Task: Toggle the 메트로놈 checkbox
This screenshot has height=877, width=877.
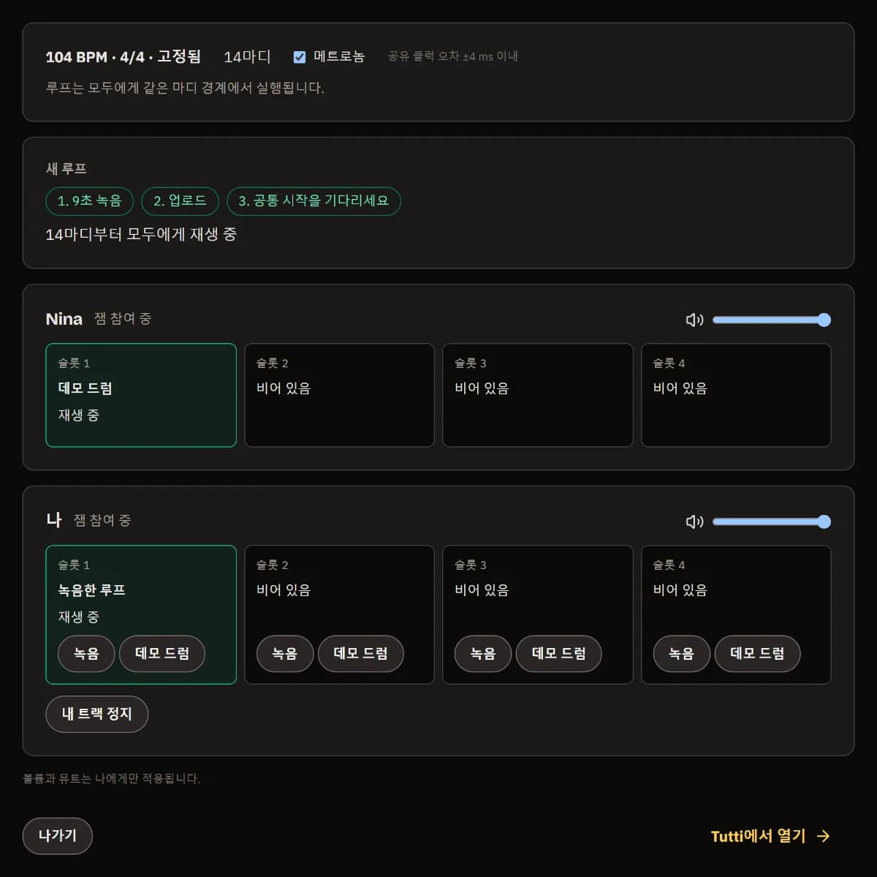Action: coord(300,57)
